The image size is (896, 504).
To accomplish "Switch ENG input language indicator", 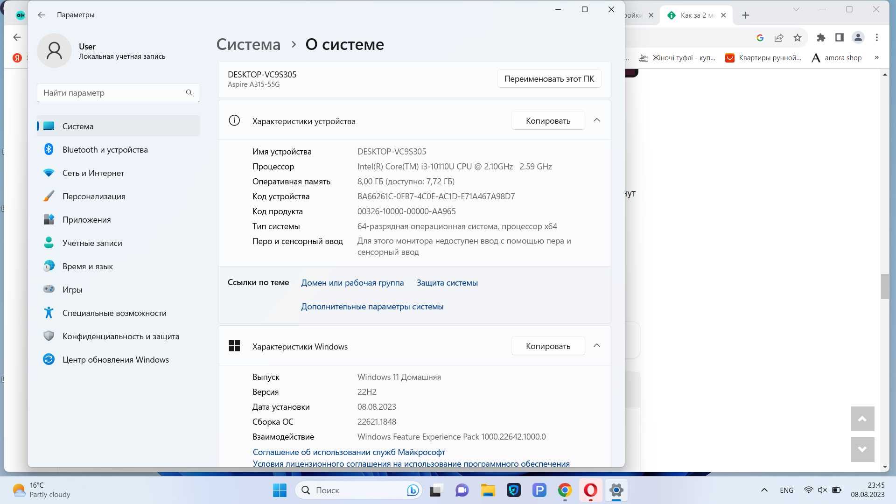I will (786, 490).
